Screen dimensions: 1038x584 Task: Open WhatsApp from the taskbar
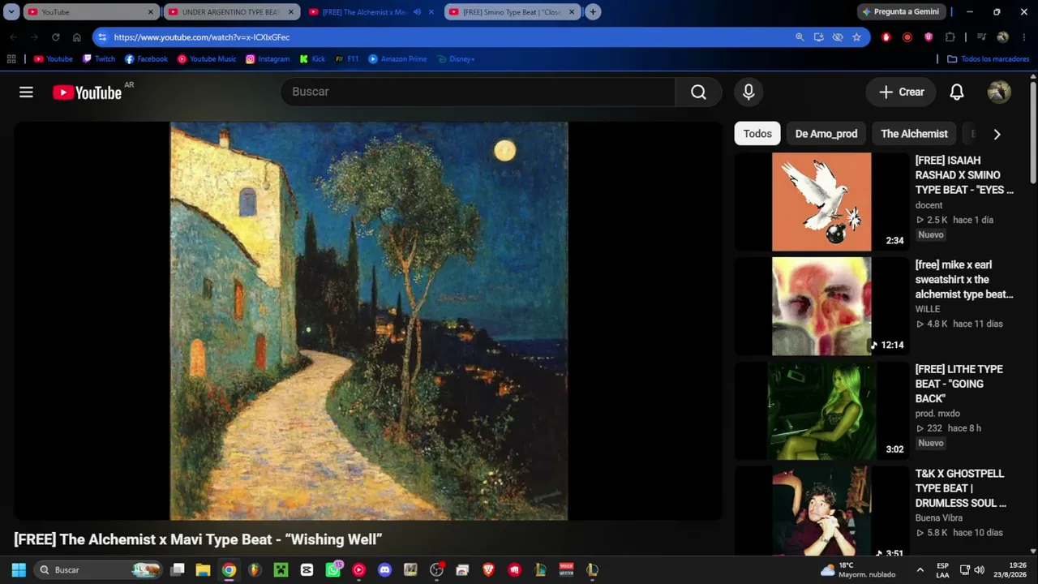click(333, 570)
